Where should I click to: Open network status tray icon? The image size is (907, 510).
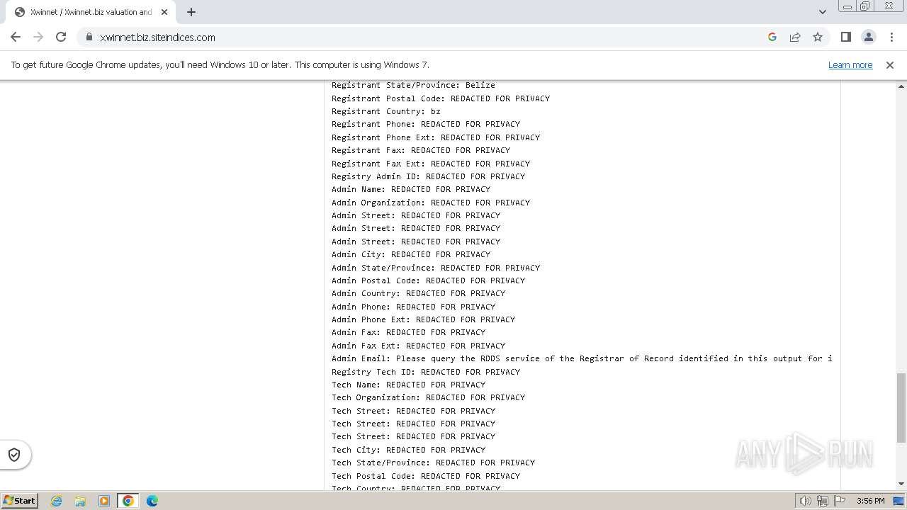823,501
